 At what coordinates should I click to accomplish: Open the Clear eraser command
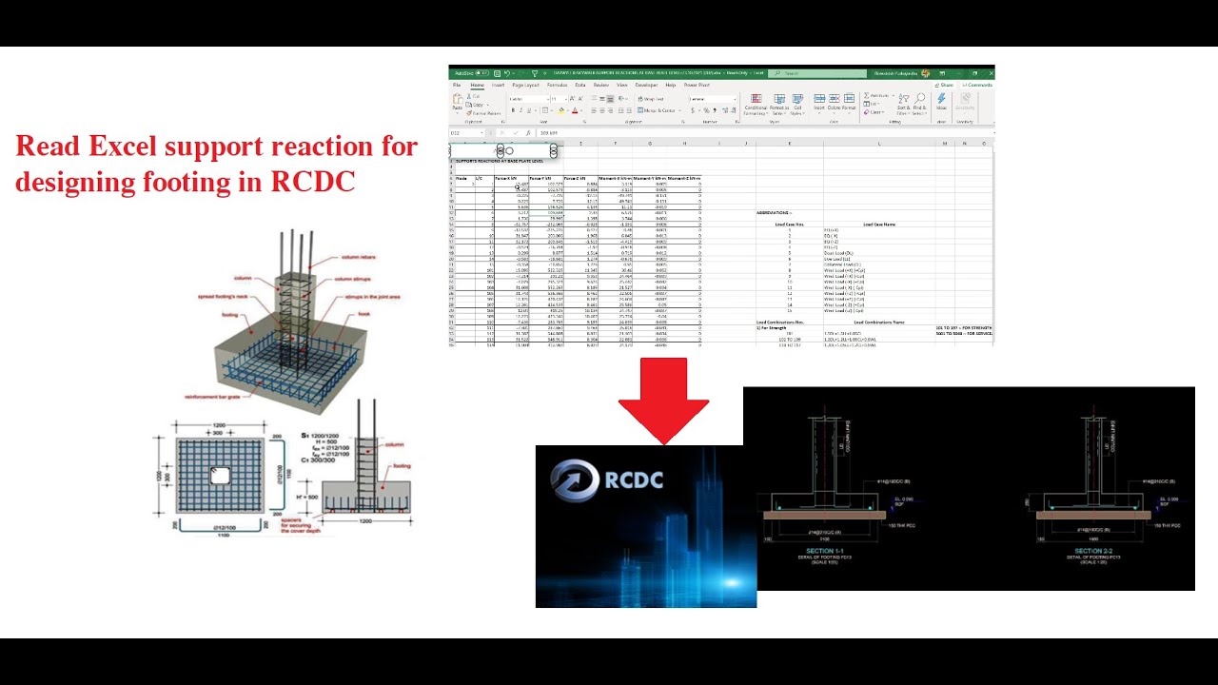(x=874, y=112)
